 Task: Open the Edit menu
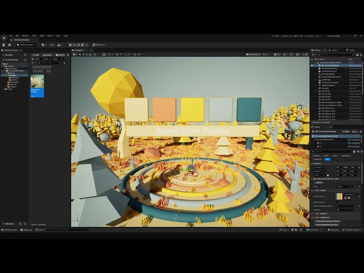coord(17,36)
